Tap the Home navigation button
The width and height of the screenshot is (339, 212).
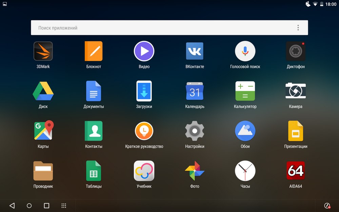(29, 206)
